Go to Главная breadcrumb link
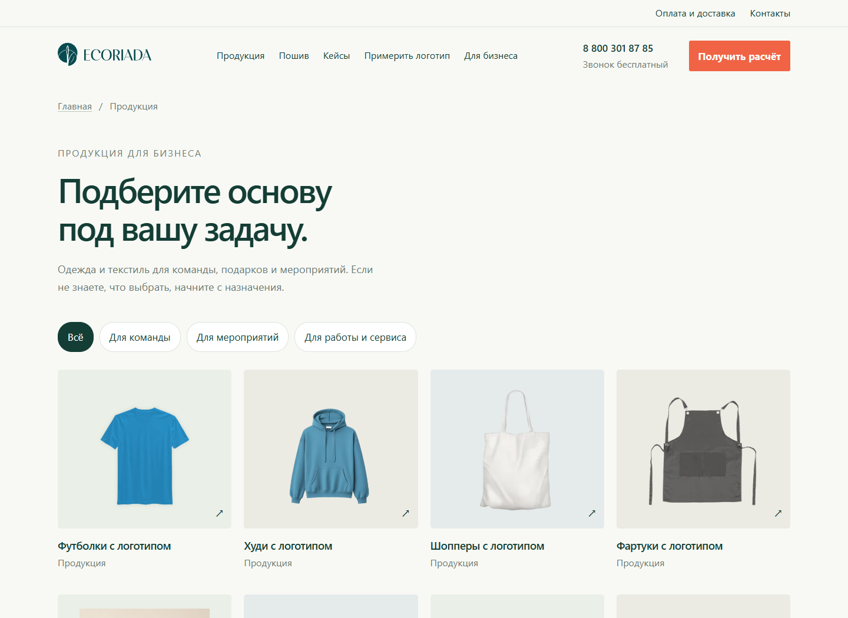Viewport: 848px width, 618px height. point(75,107)
